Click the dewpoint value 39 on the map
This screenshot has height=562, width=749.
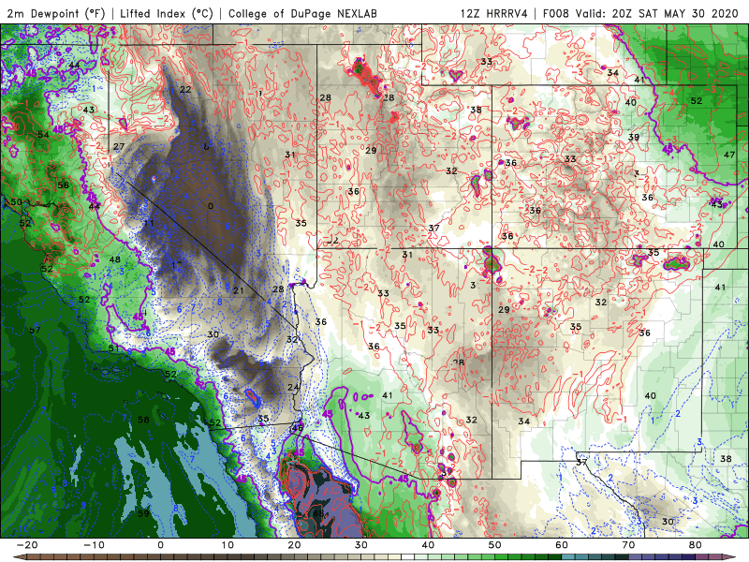[634, 137]
